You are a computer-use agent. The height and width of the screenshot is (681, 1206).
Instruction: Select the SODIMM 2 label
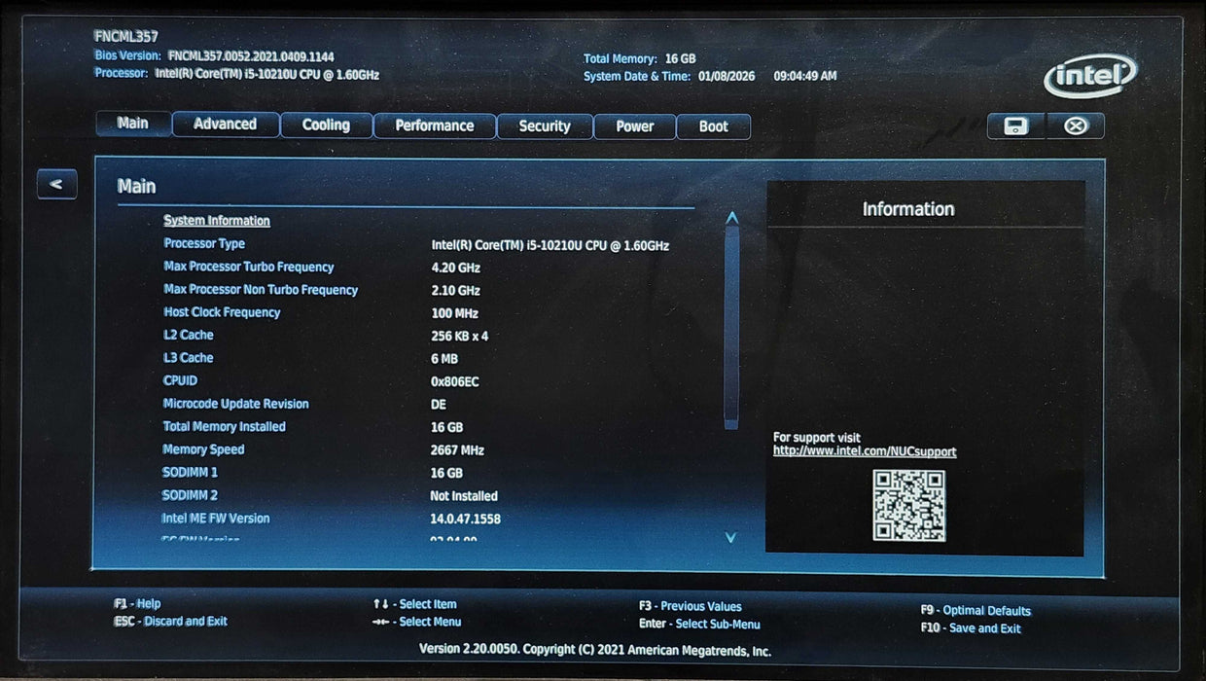pos(190,495)
